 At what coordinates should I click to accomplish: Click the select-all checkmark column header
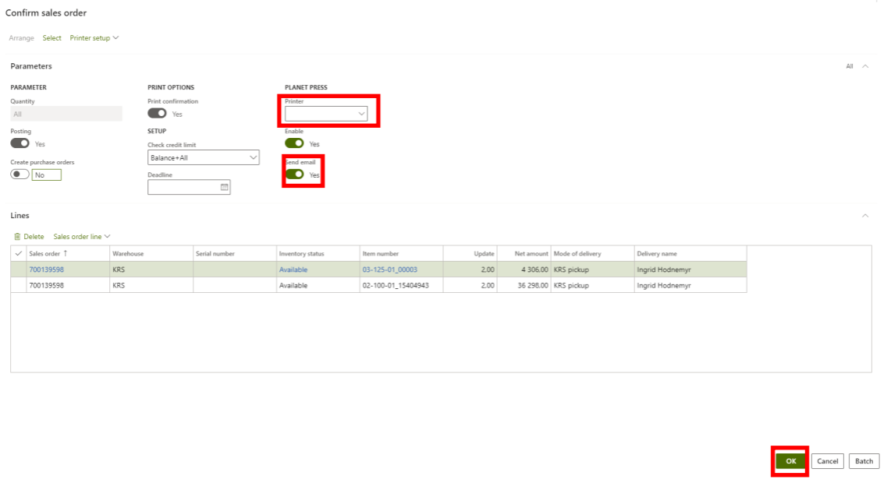(19, 254)
